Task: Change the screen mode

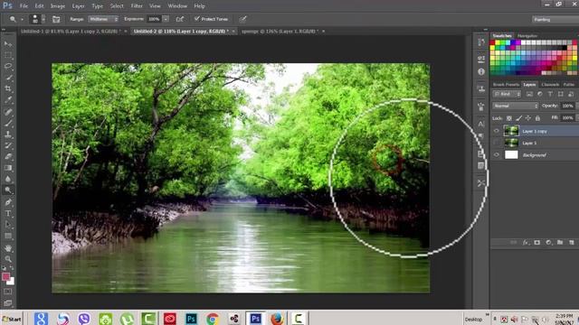Action: click(8, 303)
